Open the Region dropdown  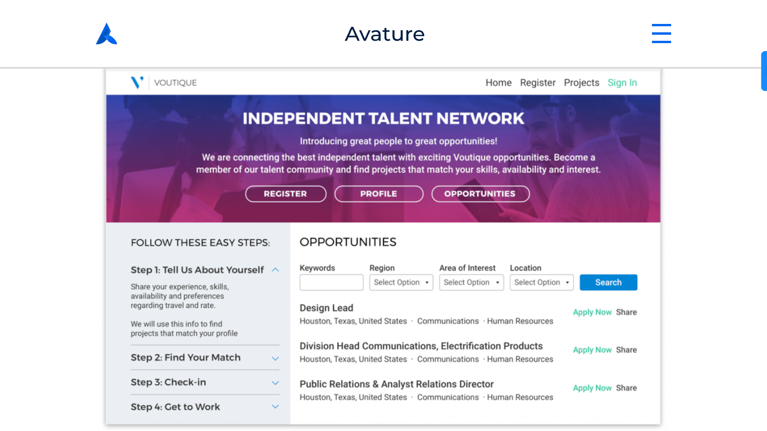[x=401, y=282]
